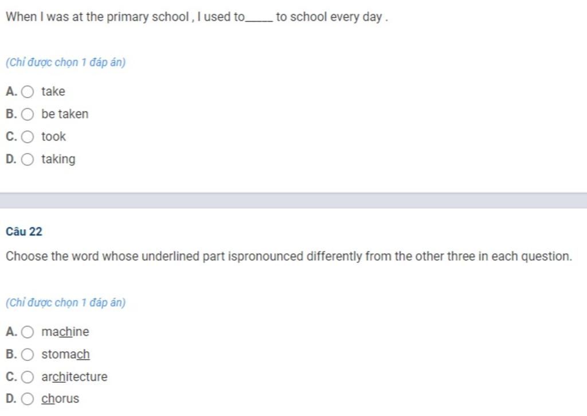Choose the 'be taken' radio option

pyautogui.click(x=28, y=114)
